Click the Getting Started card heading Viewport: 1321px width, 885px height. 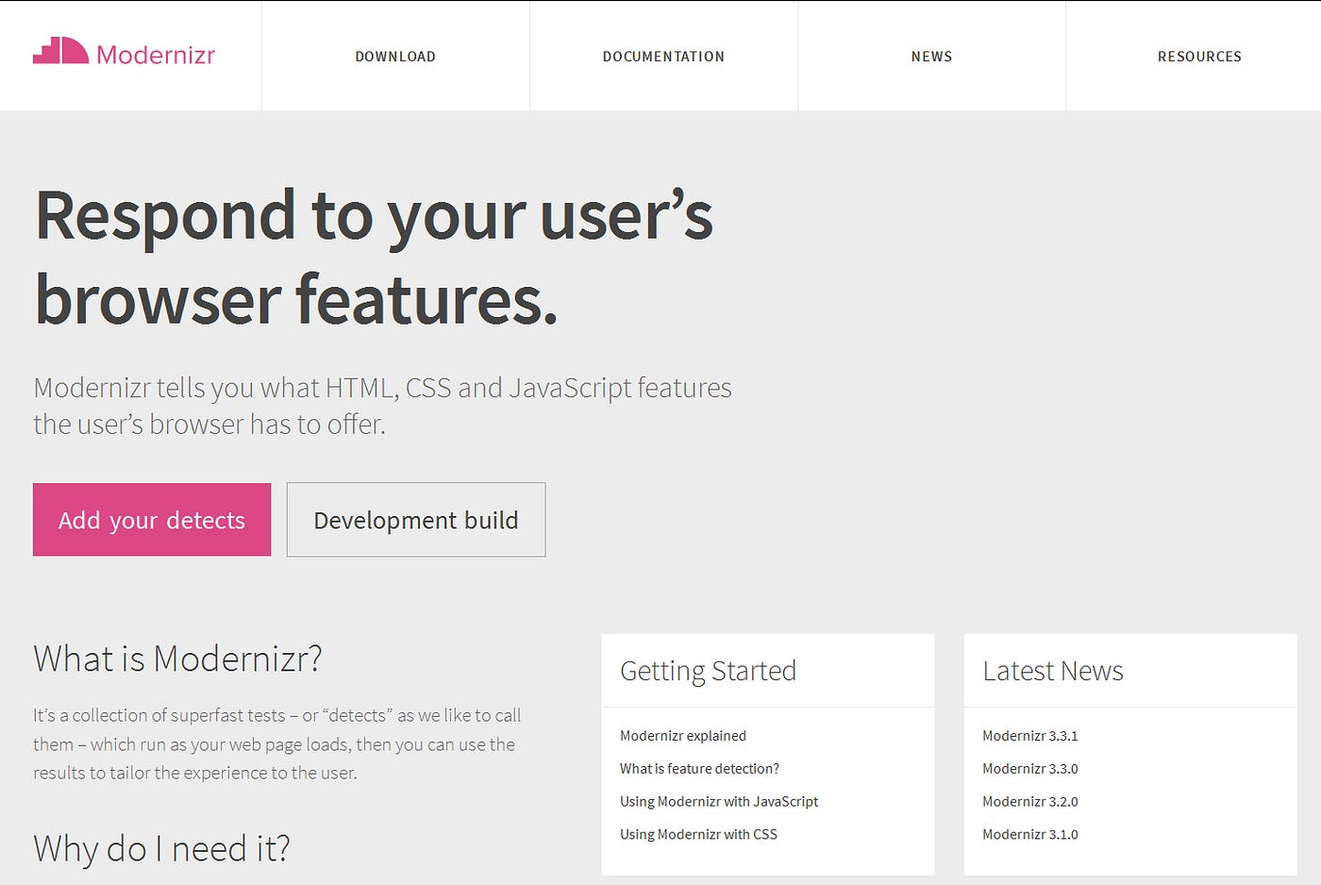coord(708,671)
